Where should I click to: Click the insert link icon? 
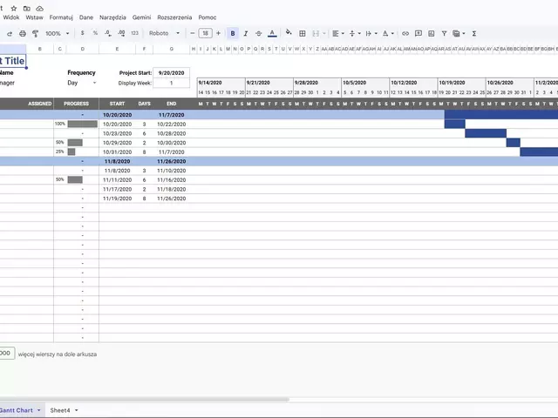pos(405,33)
